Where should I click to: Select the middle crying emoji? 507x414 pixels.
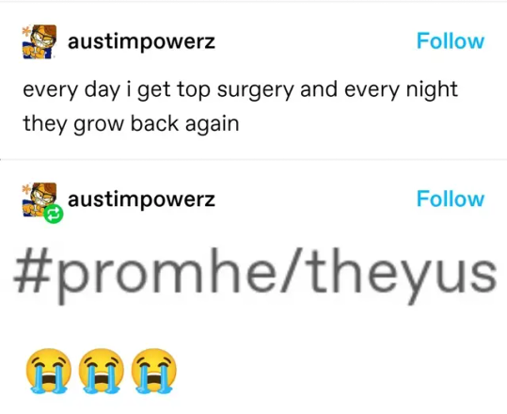pos(102,372)
